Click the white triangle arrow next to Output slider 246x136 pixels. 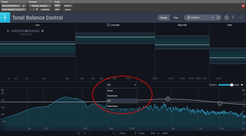tap(242, 85)
